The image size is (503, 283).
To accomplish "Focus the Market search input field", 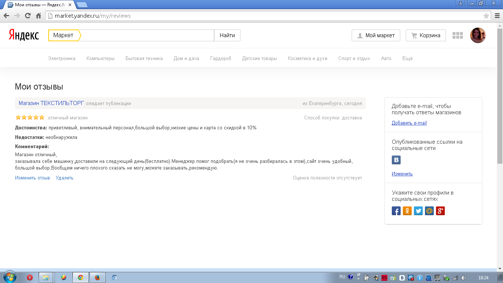I will (x=147, y=35).
